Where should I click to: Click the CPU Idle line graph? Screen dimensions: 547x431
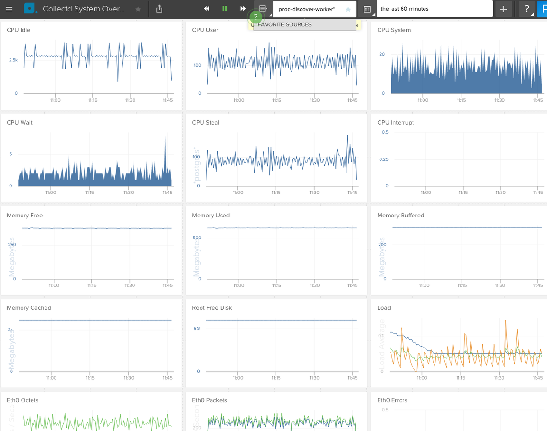point(98,61)
